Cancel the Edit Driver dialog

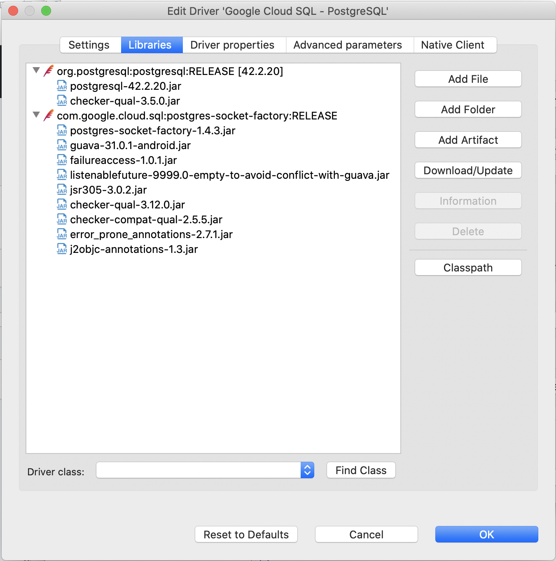(367, 535)
